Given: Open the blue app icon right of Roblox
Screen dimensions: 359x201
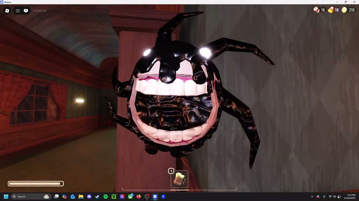Looking at the screenshot, I should tap(163, 197).
